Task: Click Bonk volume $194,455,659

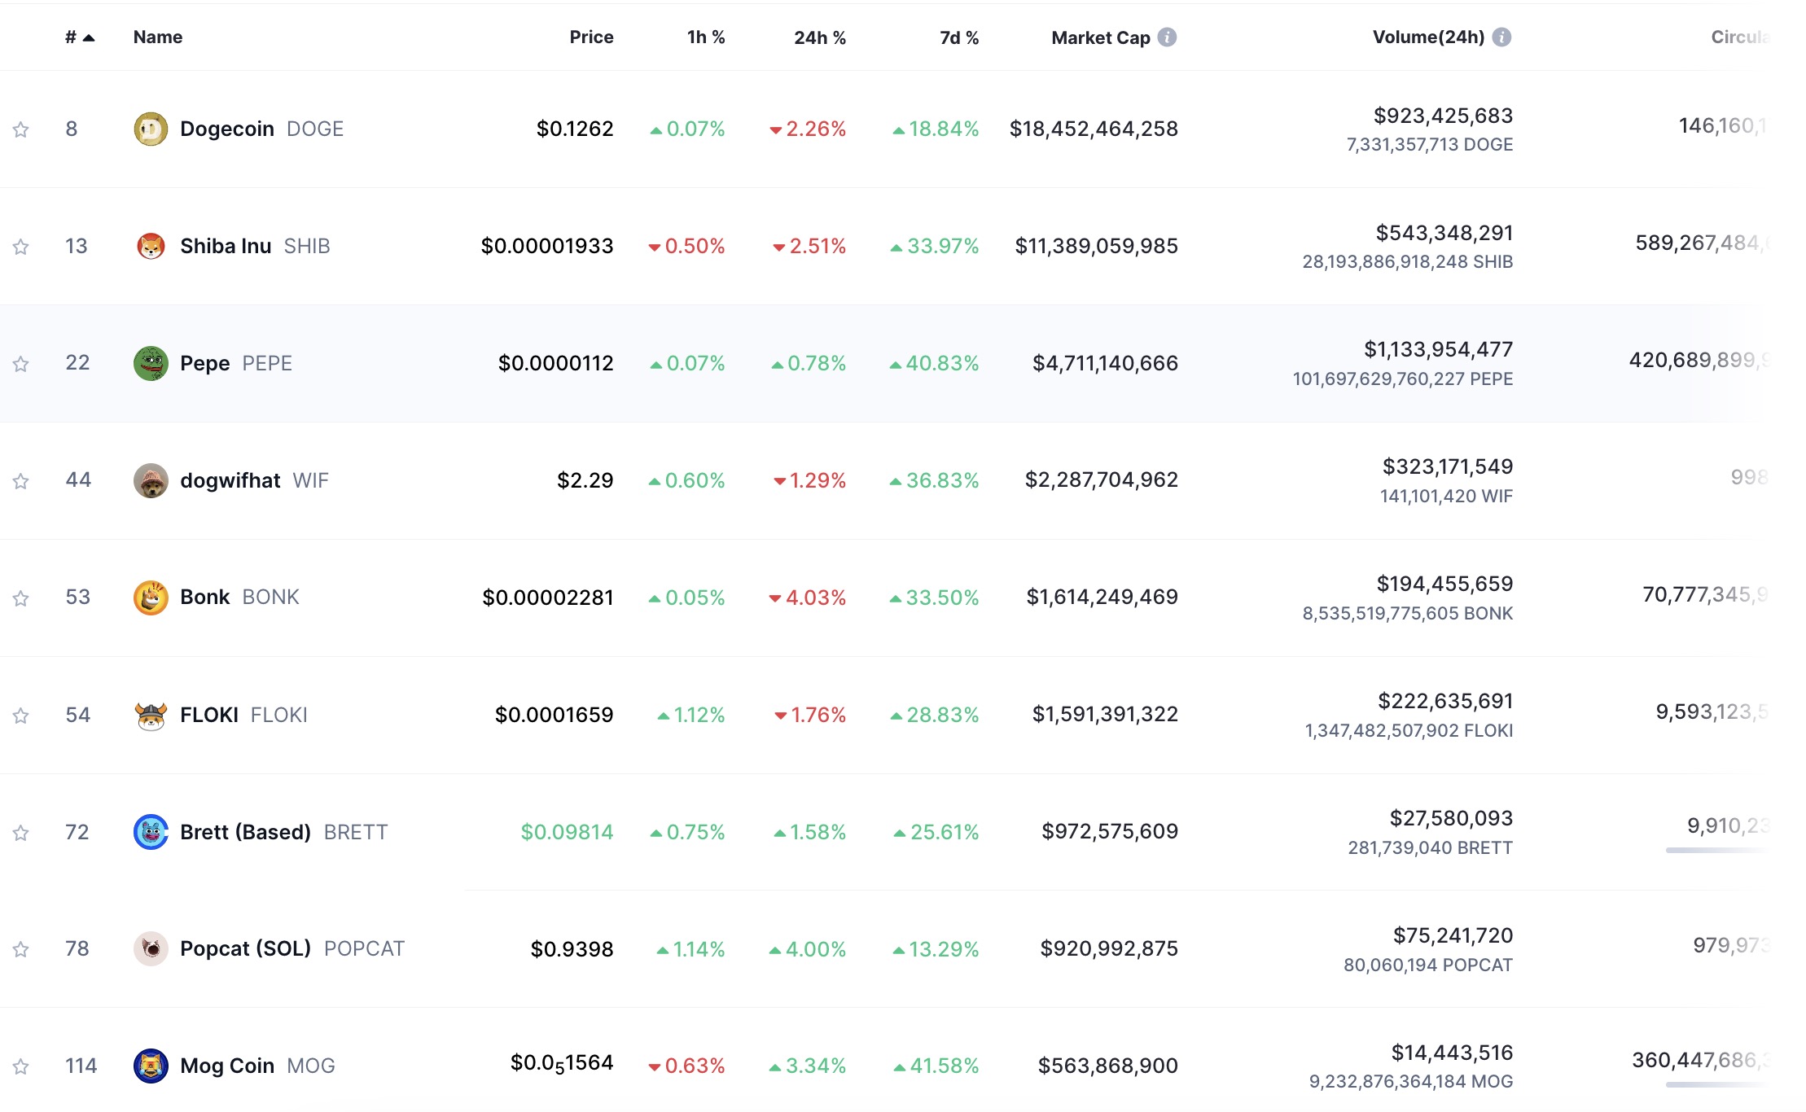Action: coord(1444,584)
